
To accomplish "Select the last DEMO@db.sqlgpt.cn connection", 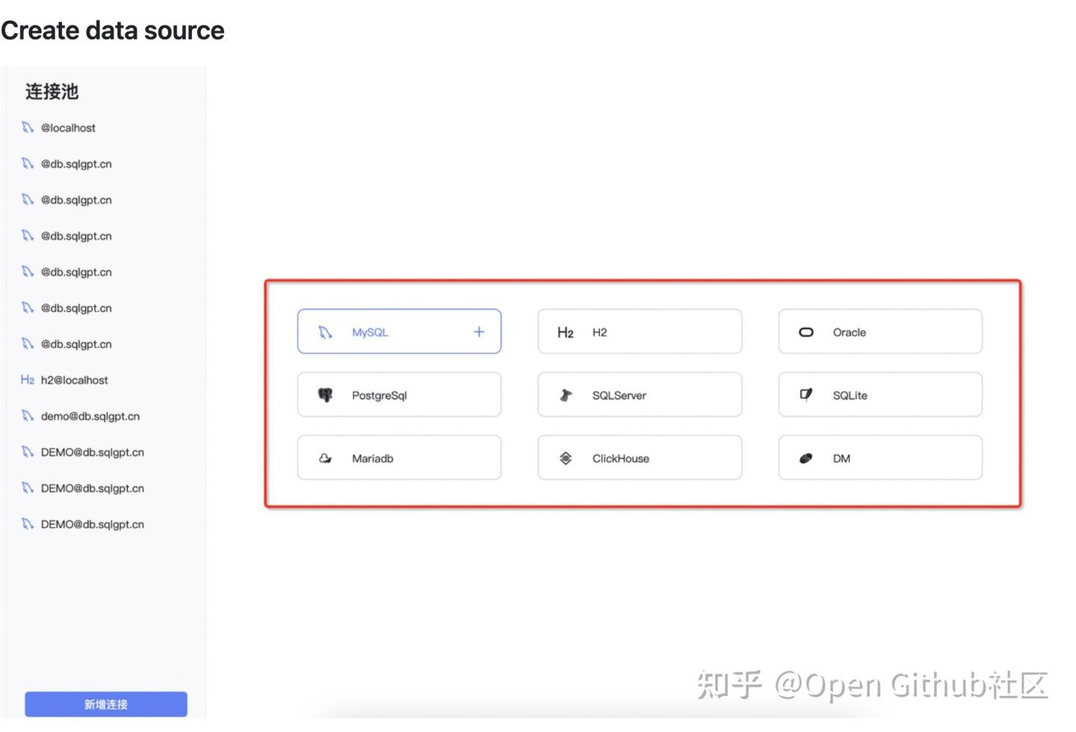I will click(x=92, y=524).
